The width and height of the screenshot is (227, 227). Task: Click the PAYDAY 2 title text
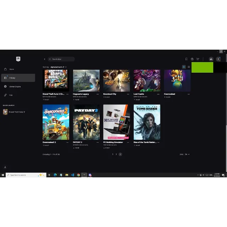(x=77, y=142)
